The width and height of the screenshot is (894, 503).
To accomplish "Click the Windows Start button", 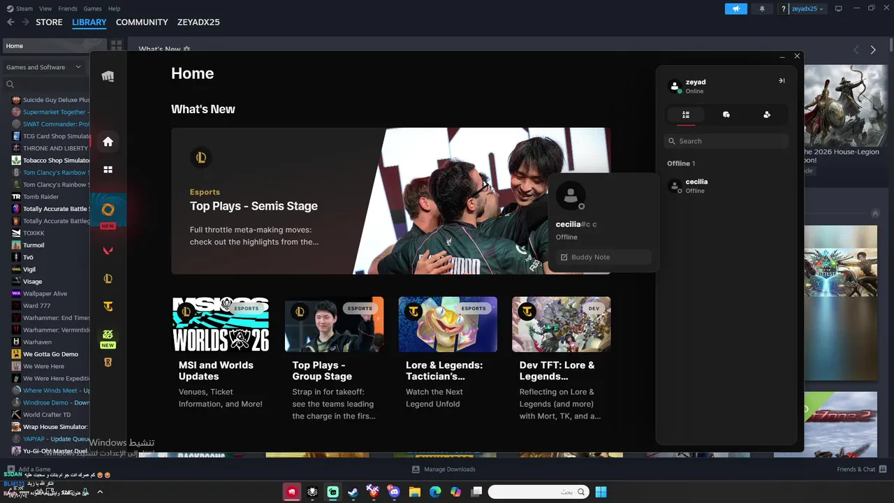I will click(x=601, y=492).
